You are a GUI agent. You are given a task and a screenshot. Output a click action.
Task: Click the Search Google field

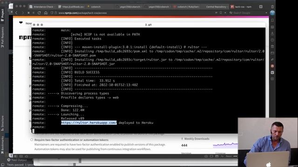[247, 13]
